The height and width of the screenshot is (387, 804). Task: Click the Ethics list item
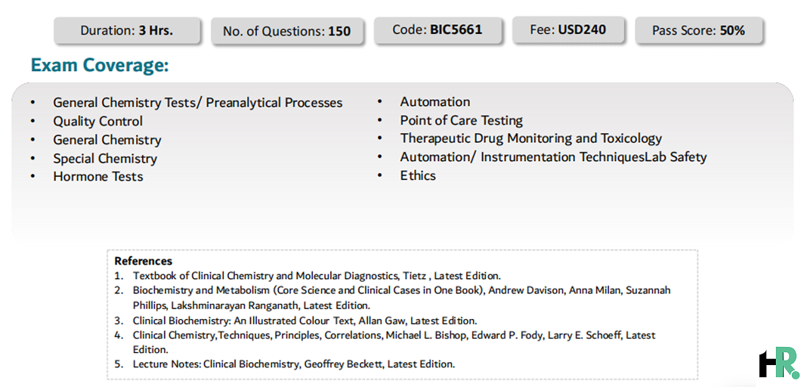418,175
